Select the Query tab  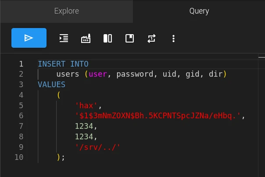[x=199, y=11]
